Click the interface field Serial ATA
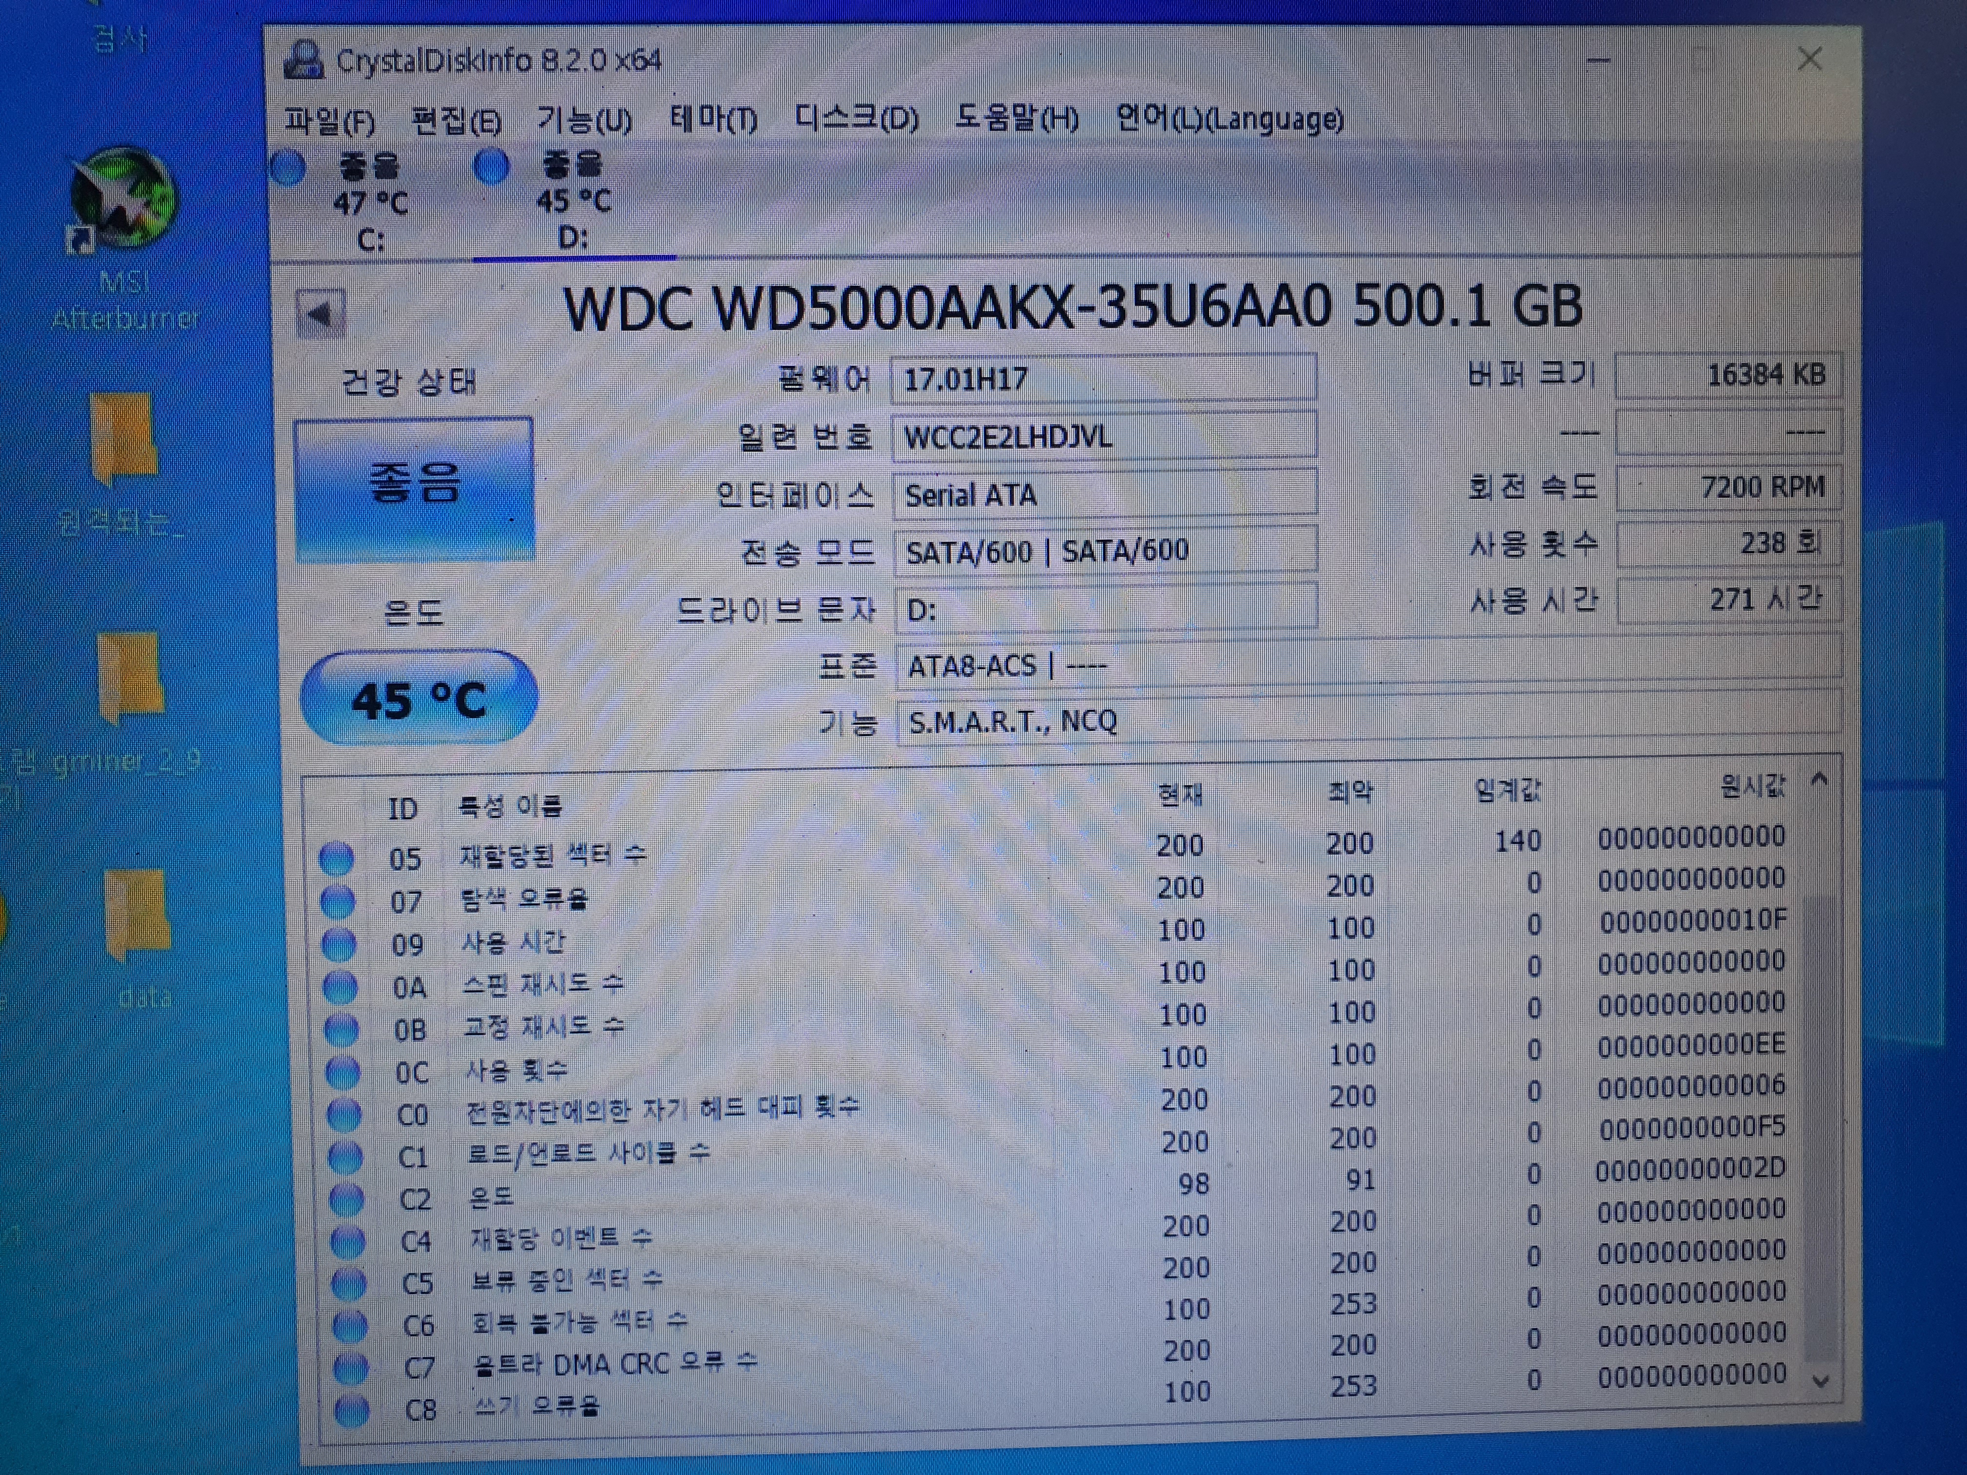Image resolution: width=1967 pixels, height=1475 pixels. (1105, 494)
